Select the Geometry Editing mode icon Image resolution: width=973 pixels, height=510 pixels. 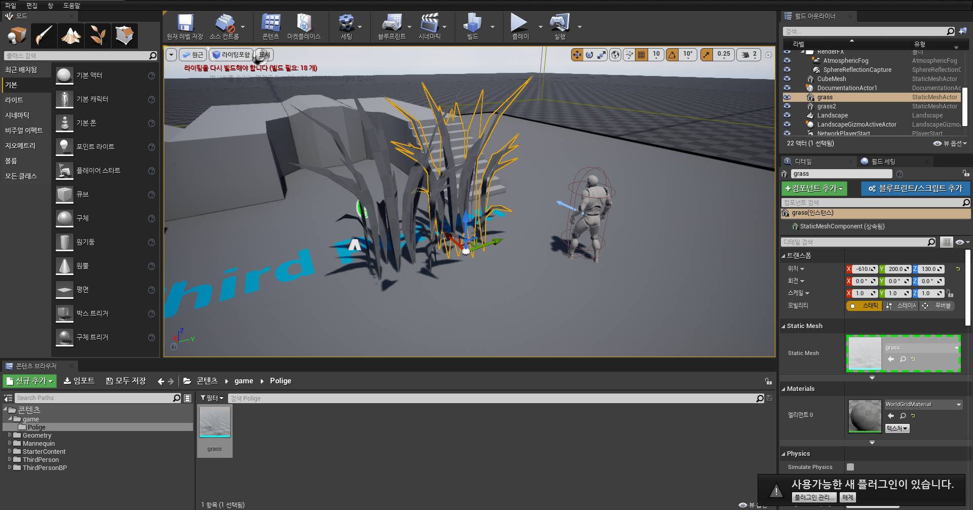tap(124, 35)
